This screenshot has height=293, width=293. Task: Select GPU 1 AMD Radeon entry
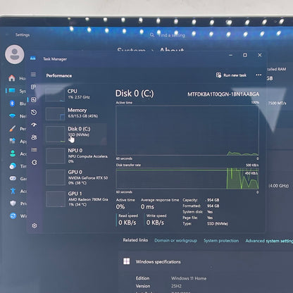[77, 199]
